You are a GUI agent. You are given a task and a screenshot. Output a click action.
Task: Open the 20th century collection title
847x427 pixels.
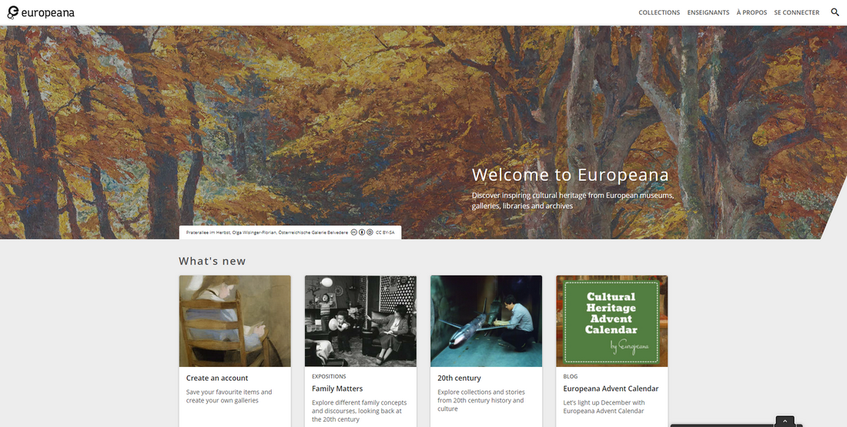[x=459, y=378]
